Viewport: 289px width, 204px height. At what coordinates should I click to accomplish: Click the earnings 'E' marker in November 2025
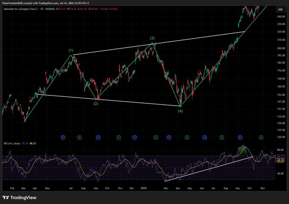tap(261, 137)
